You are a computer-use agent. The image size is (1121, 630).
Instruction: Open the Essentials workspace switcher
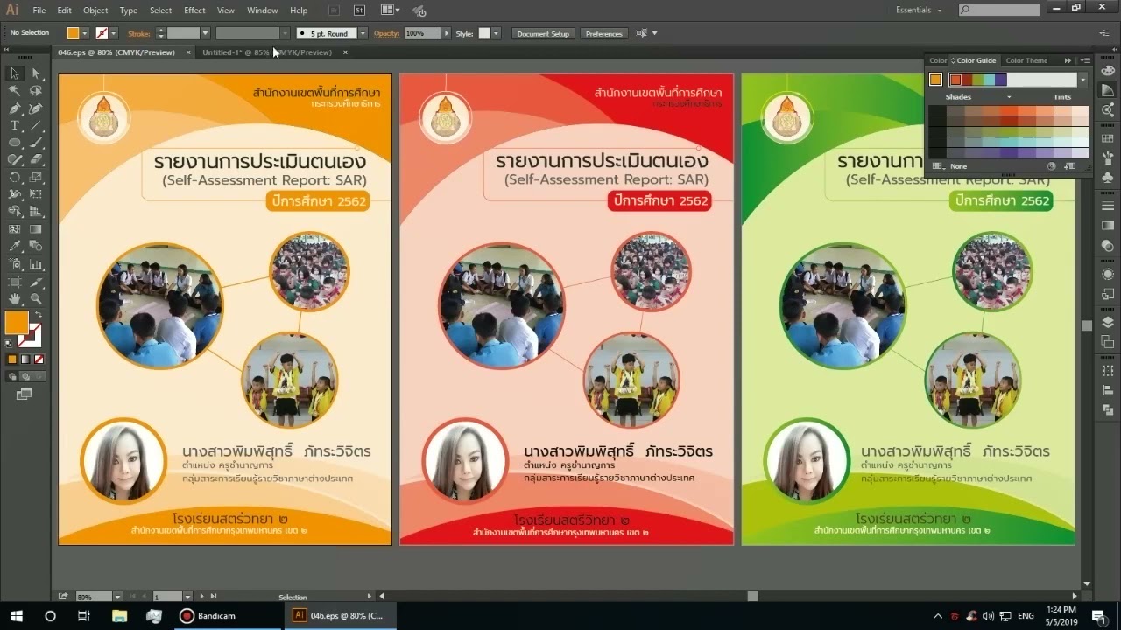coord(918,10)
